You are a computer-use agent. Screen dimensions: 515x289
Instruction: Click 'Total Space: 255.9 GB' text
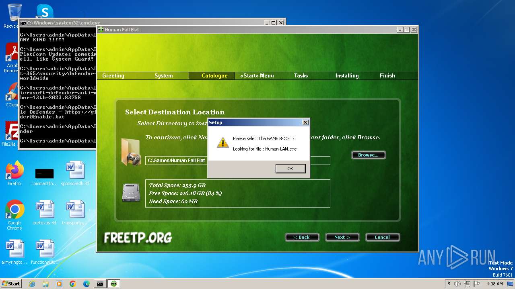[177, 185]
